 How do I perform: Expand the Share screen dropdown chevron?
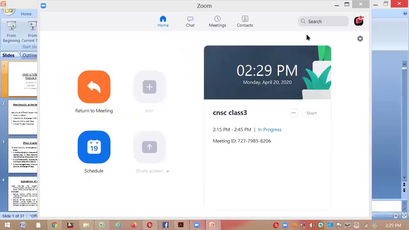click(167, 171)
